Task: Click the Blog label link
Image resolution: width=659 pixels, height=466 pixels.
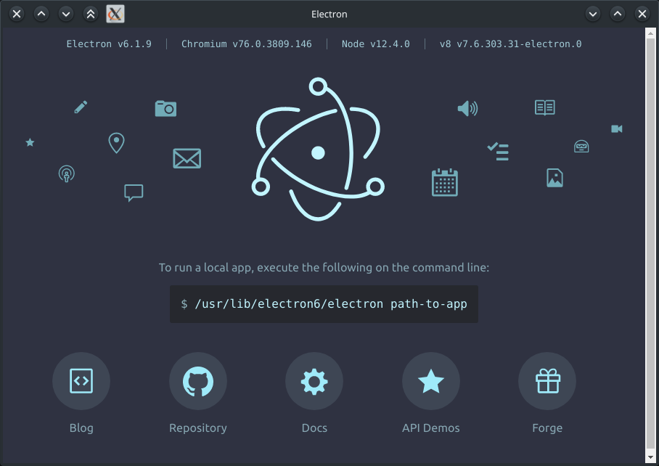Action: point(81,428)
